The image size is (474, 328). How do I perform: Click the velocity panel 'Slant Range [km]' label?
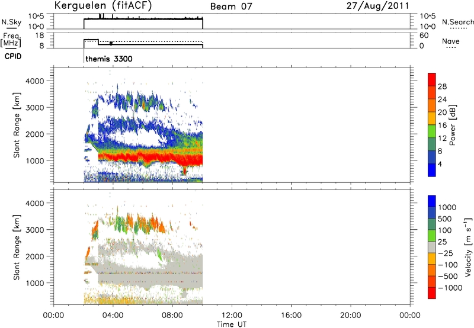pos(17,247)
